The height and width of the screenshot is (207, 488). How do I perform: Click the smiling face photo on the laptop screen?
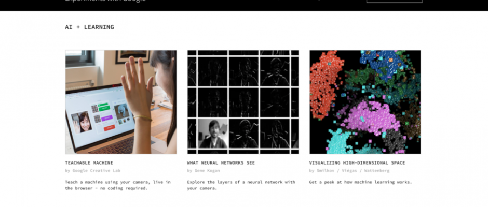coord(82,122)
